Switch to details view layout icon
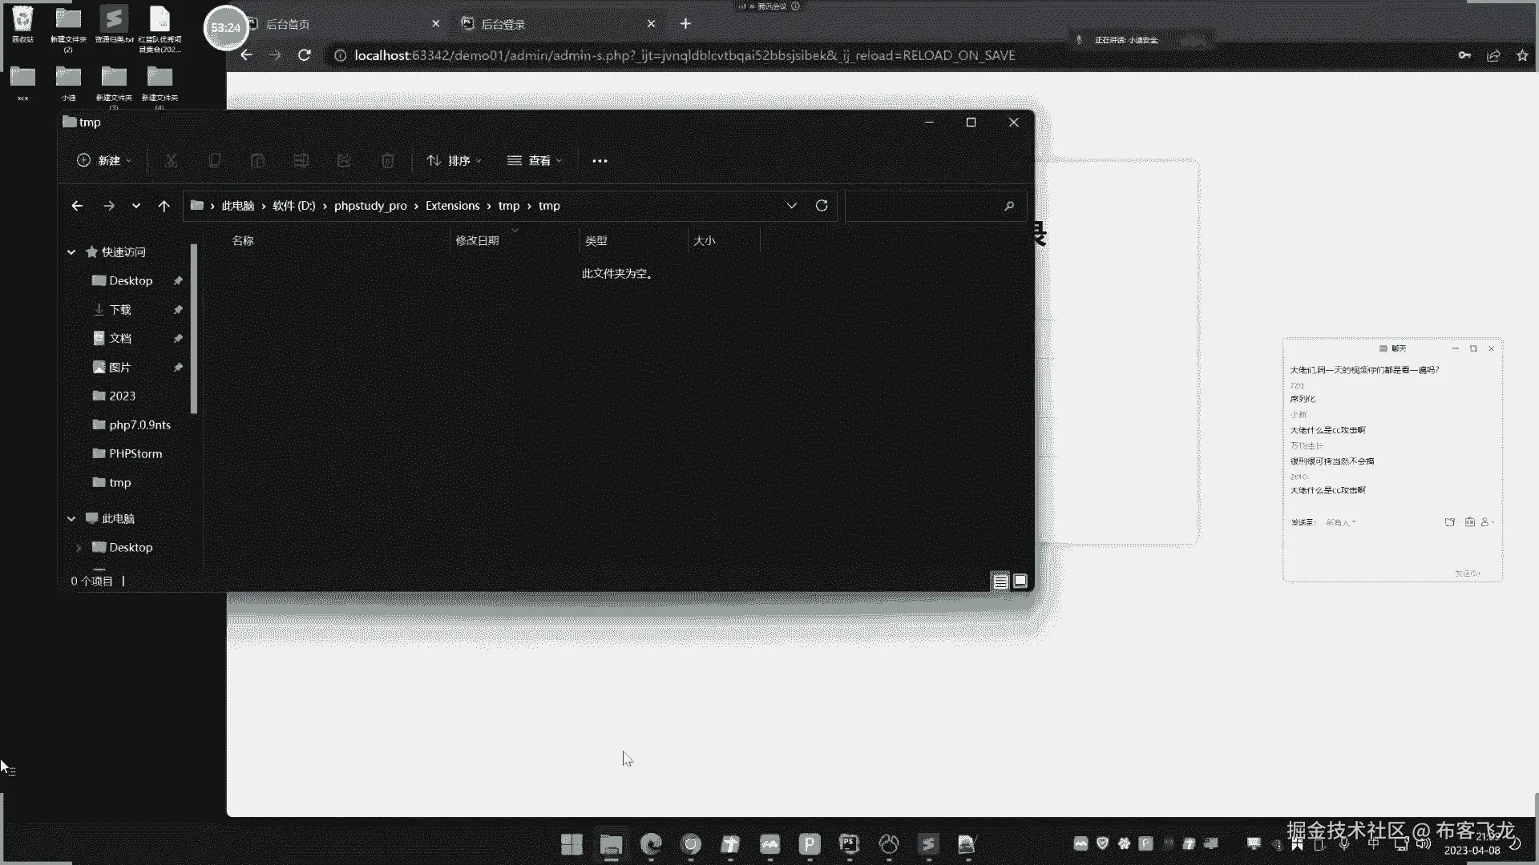Screen dimensions: 1539x865 coord(1000,581)
